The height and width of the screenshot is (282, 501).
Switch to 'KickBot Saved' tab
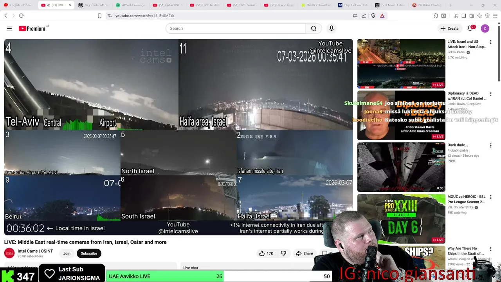point(316,5)
